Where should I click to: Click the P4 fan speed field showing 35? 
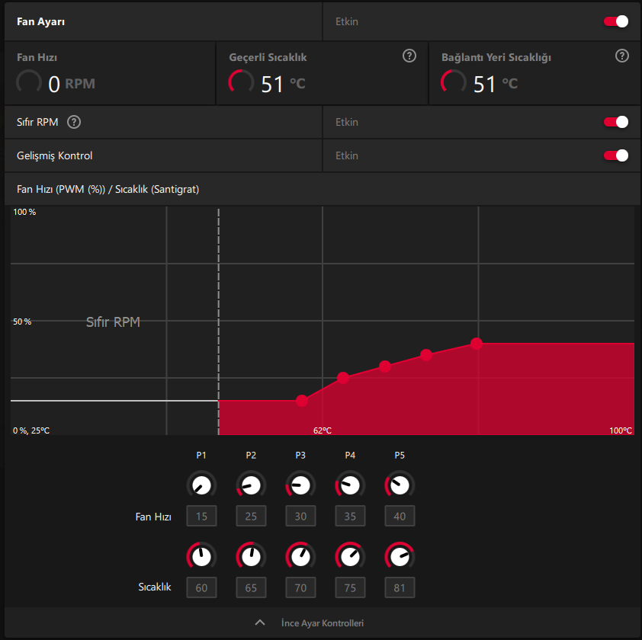point(350,516)
